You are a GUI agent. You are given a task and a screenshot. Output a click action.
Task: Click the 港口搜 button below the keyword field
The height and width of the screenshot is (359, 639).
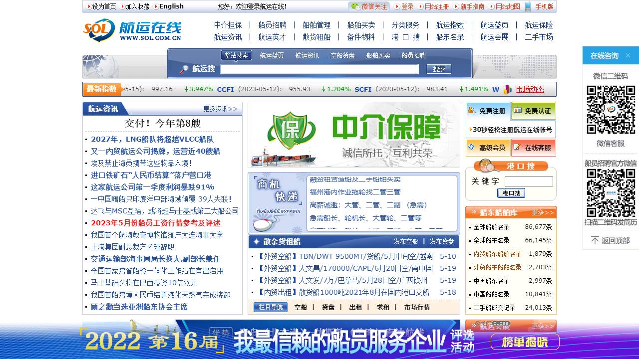tap(511, 193)
